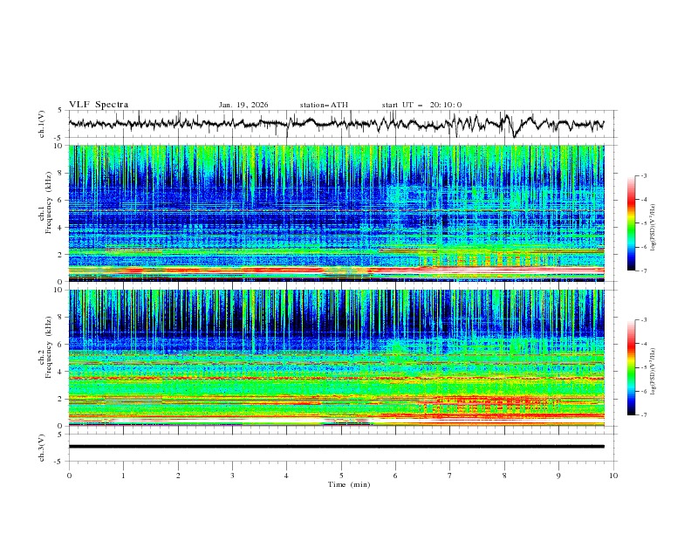
Task: Click the ch.2 spectrogram panel
Action: point(336,358)
